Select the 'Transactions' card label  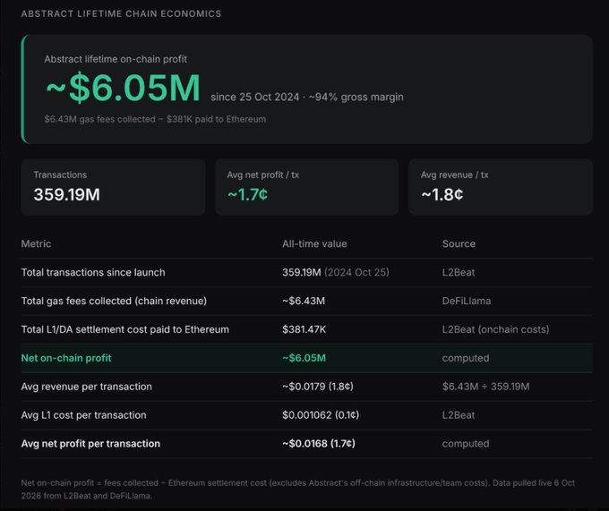click(60, 175)
